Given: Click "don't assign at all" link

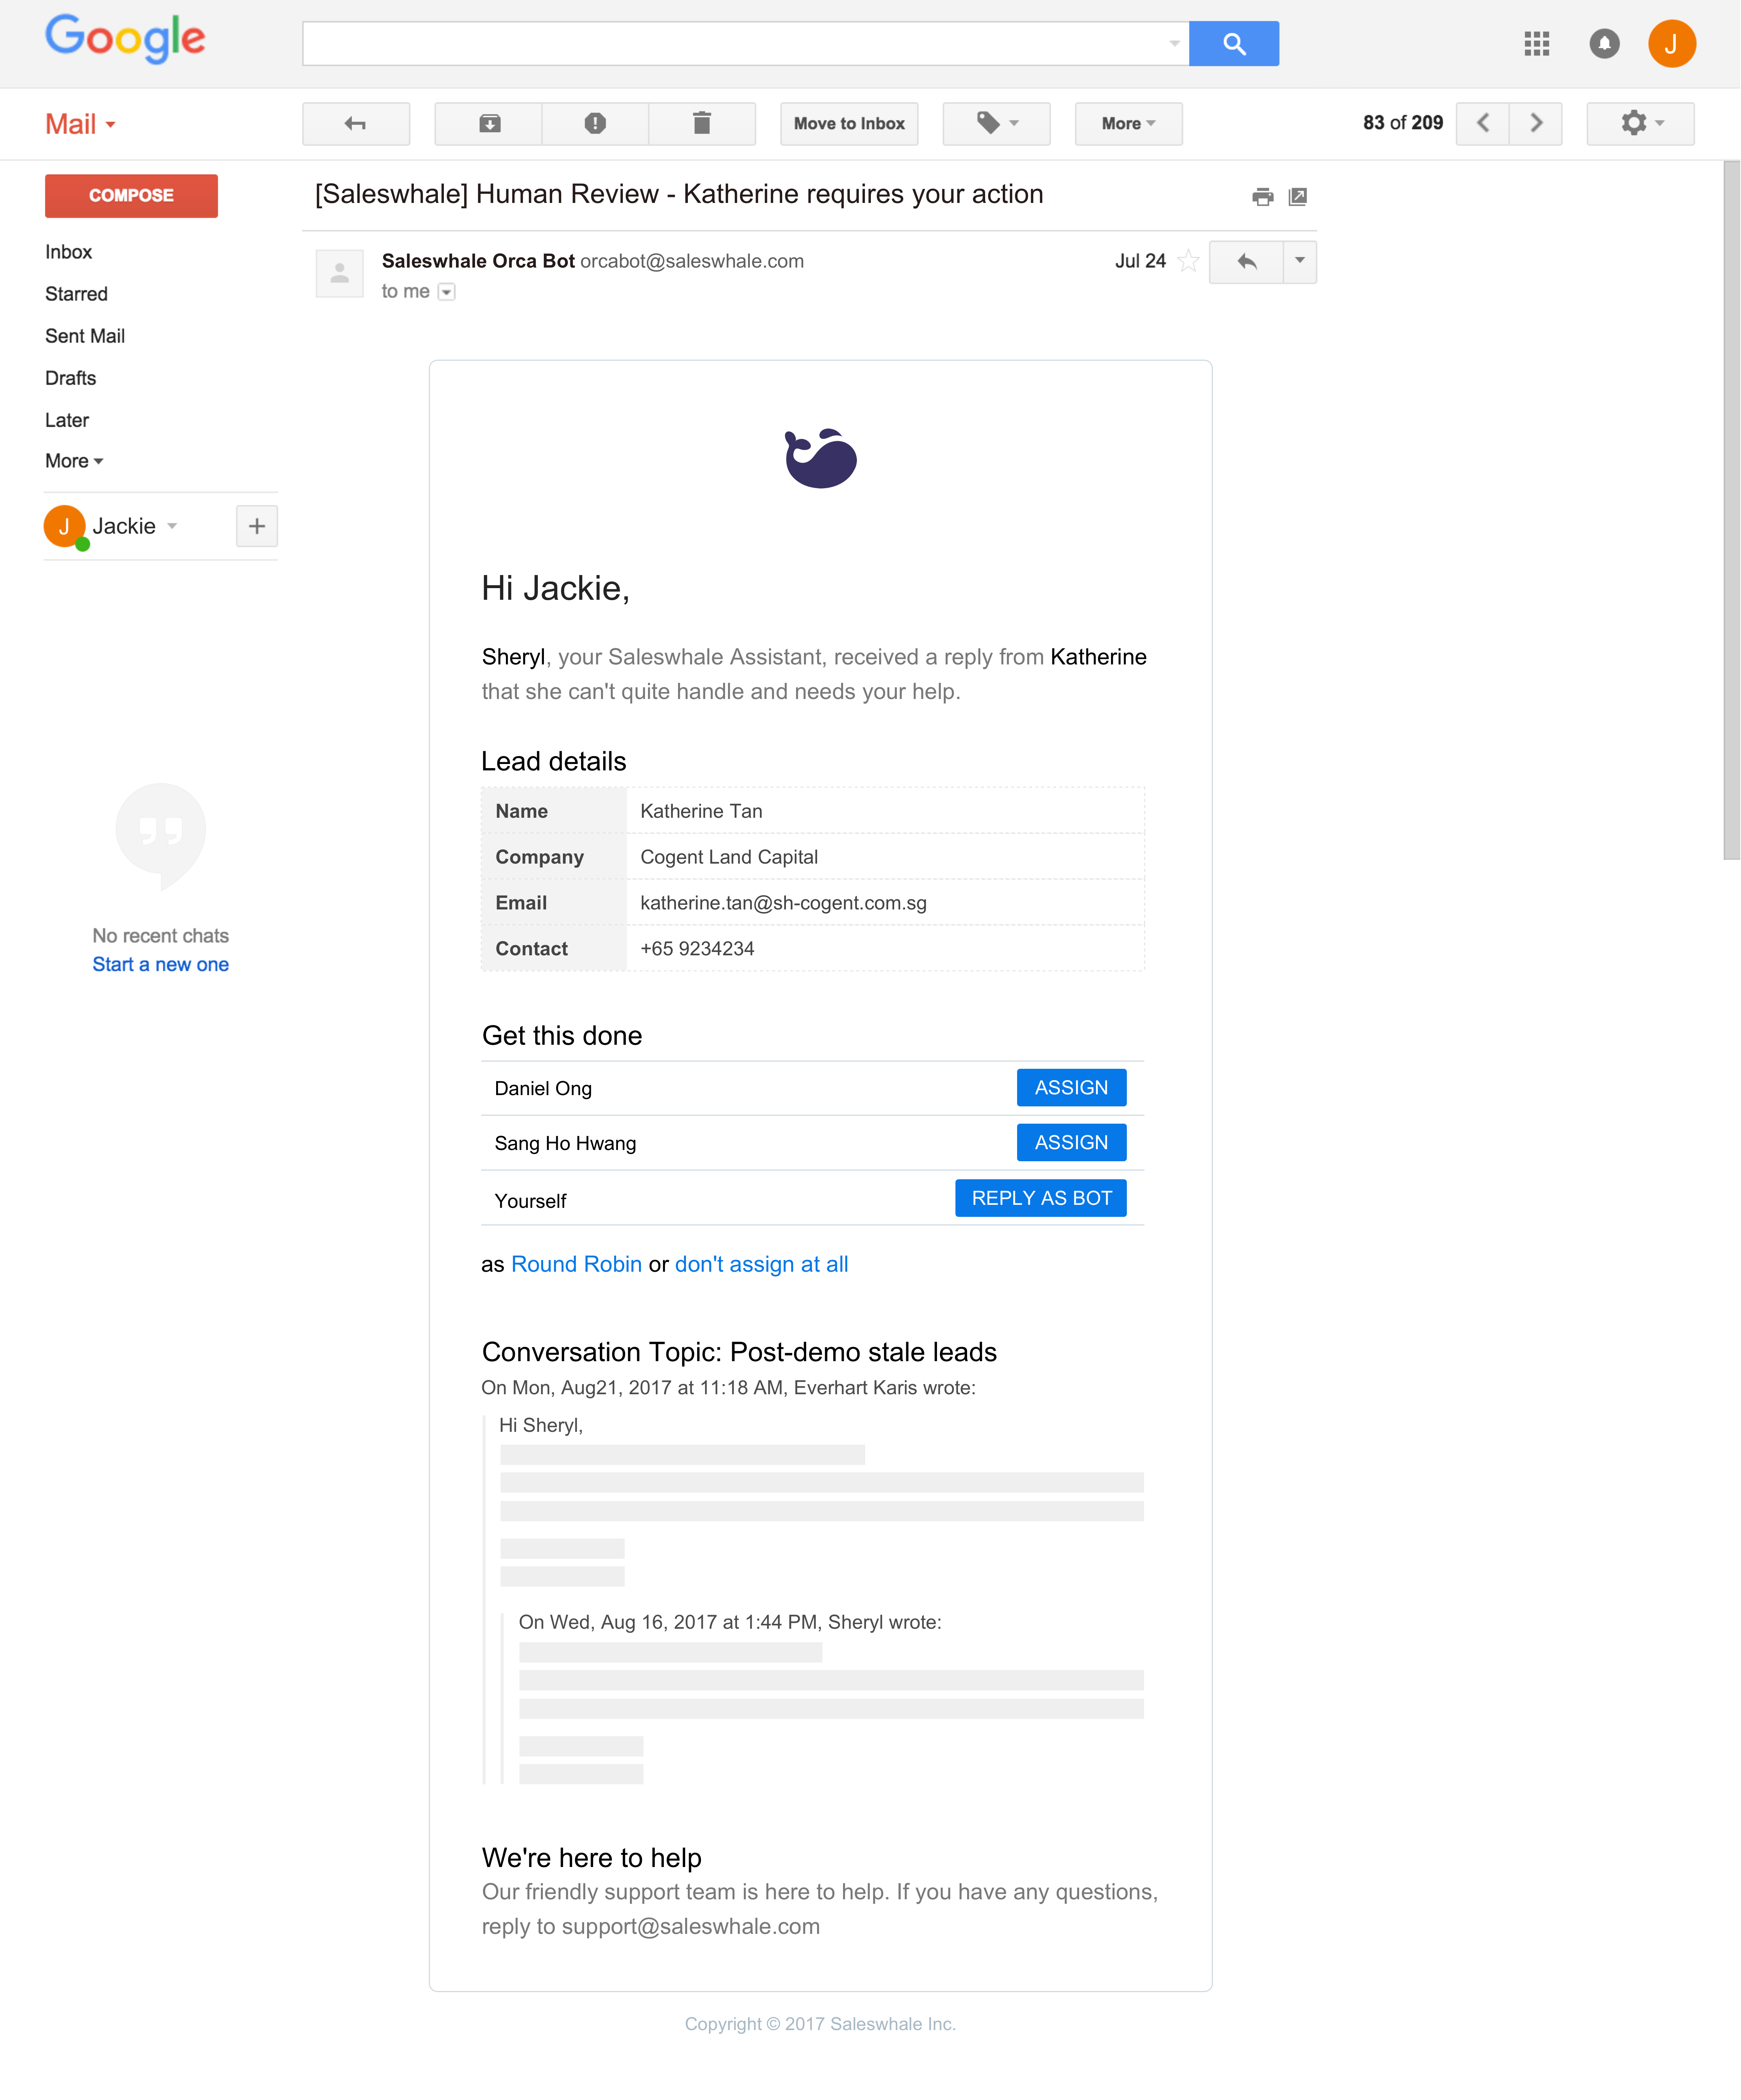Looking at the screenshot, I should [761, 1264].
